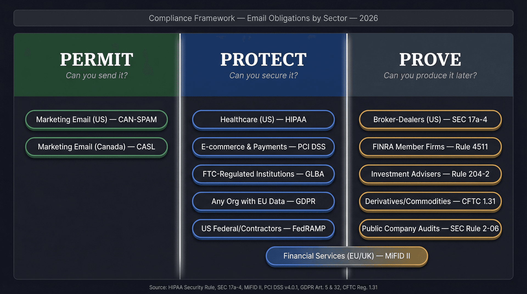Select E-commerce & Payments — PCI DSS
This screenshot has height=294, width=527.
(x=263, y=147)
